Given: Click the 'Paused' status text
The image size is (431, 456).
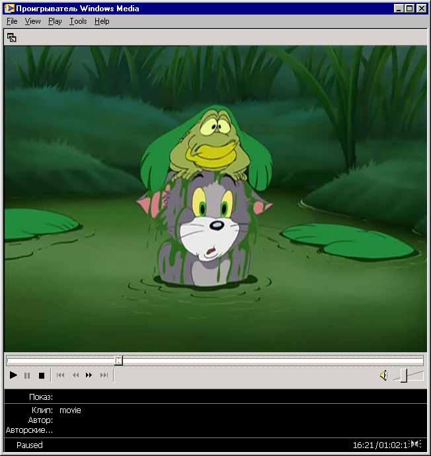Looking at the screenshot, I should pyautogui.click(x=30, y=445).
